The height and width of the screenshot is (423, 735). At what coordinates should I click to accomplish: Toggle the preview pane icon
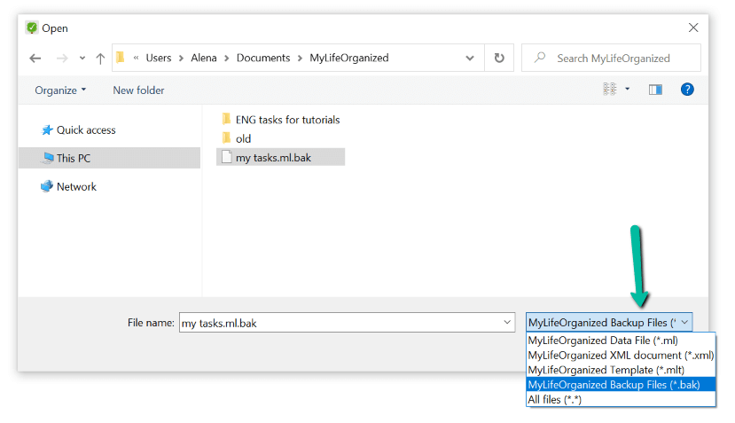655,90
